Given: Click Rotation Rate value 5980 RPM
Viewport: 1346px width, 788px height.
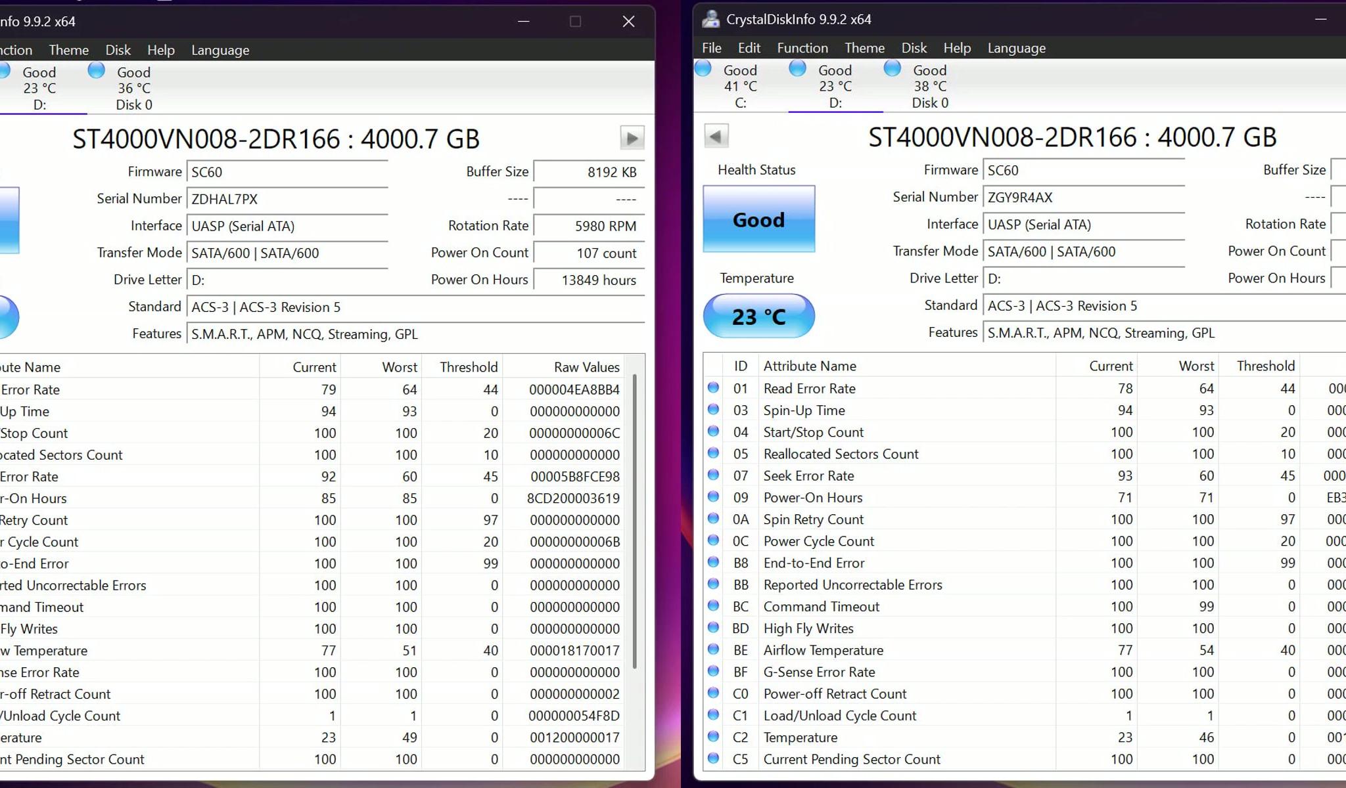Looking at the screenshot, I should click(x=589, y=227).
